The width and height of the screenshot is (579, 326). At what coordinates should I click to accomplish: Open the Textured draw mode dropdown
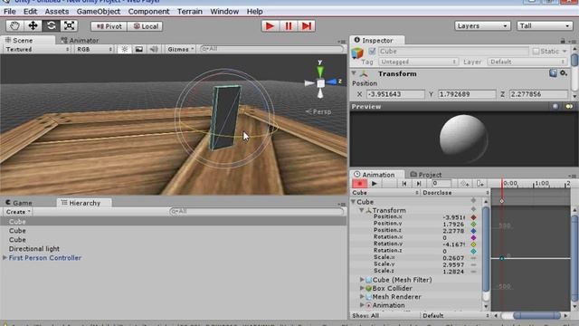(37, 49)
